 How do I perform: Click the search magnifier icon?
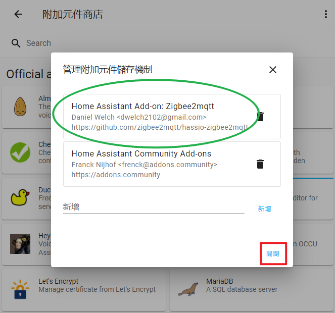click(x=16, y=43)
